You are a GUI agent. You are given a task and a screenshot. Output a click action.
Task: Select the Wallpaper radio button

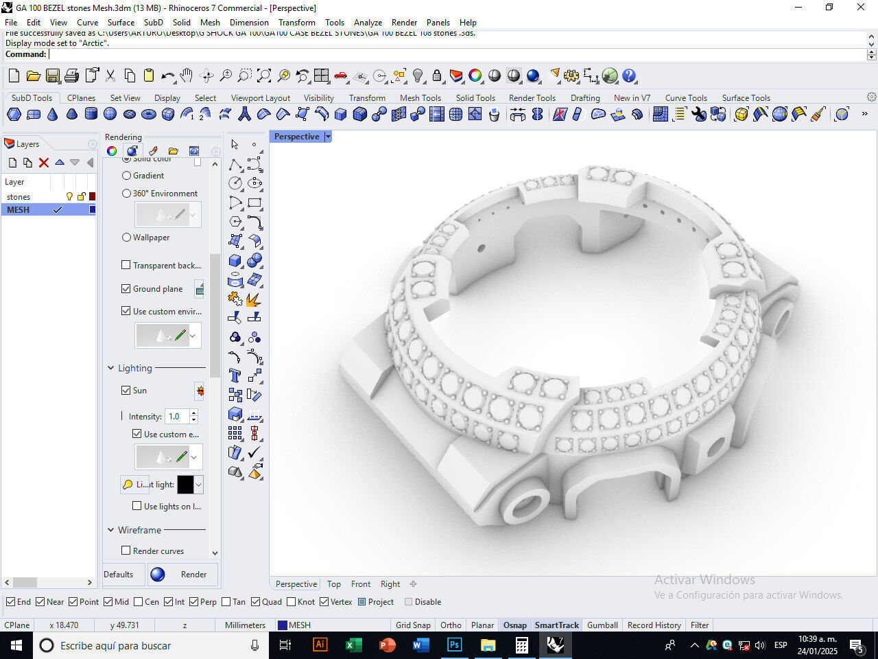[x=126, y=238]
